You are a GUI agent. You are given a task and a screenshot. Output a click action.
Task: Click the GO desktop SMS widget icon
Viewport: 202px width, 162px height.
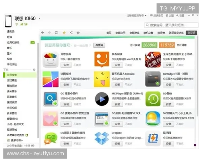point(102,119)
